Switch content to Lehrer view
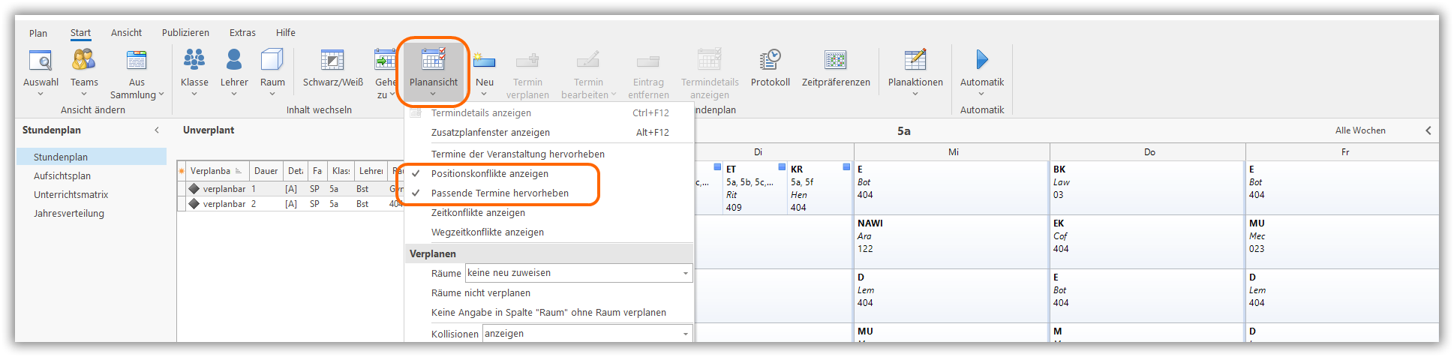This screenshot has height=357, width=1454. pyautogui.click(x=234, y=61)
